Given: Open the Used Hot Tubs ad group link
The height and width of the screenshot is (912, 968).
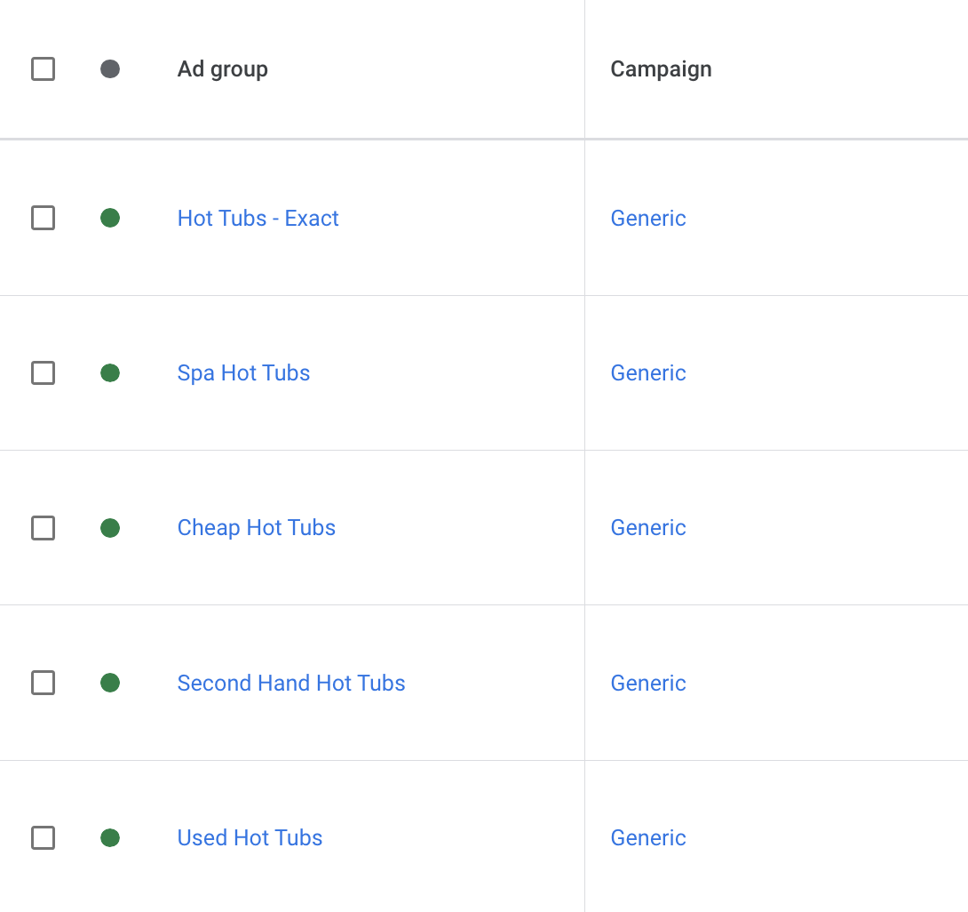Looking at the screenshot, I should tap(250, 837).
